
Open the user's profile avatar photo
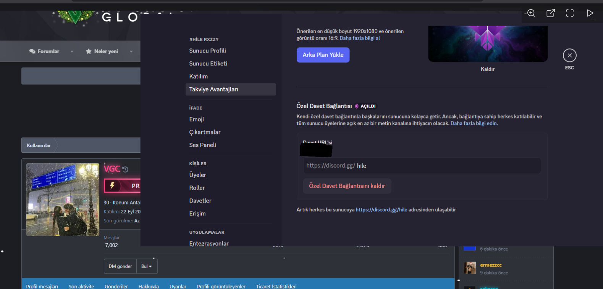click(63, 200)
